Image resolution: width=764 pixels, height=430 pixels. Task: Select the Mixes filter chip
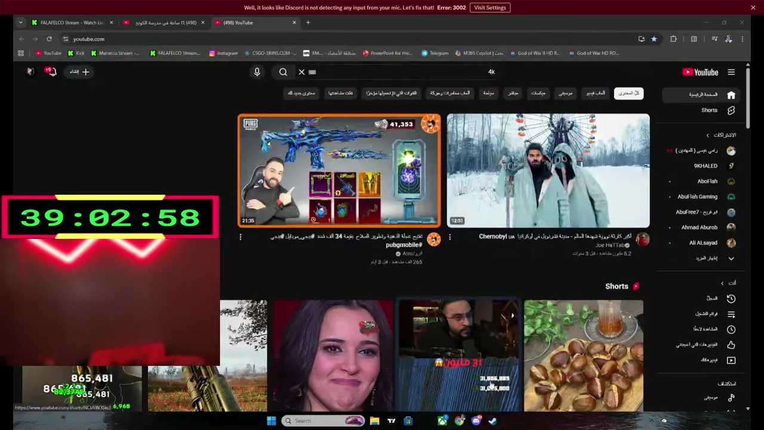coord(538,93)
